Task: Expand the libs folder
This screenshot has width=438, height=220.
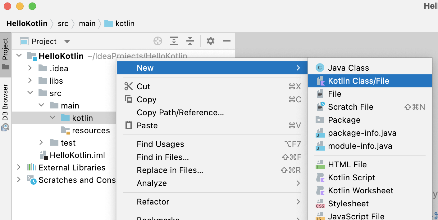Action: pos(30,81)
